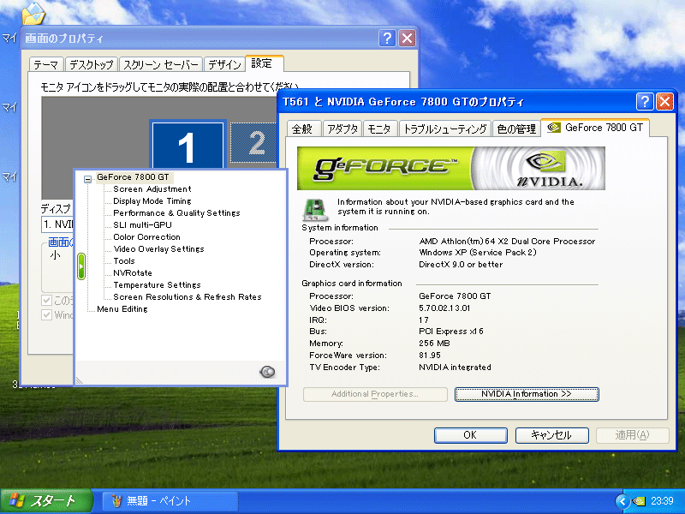Close the 画面のプロパティ window
This screenshot has width=685, height=514.
[408, 39]
